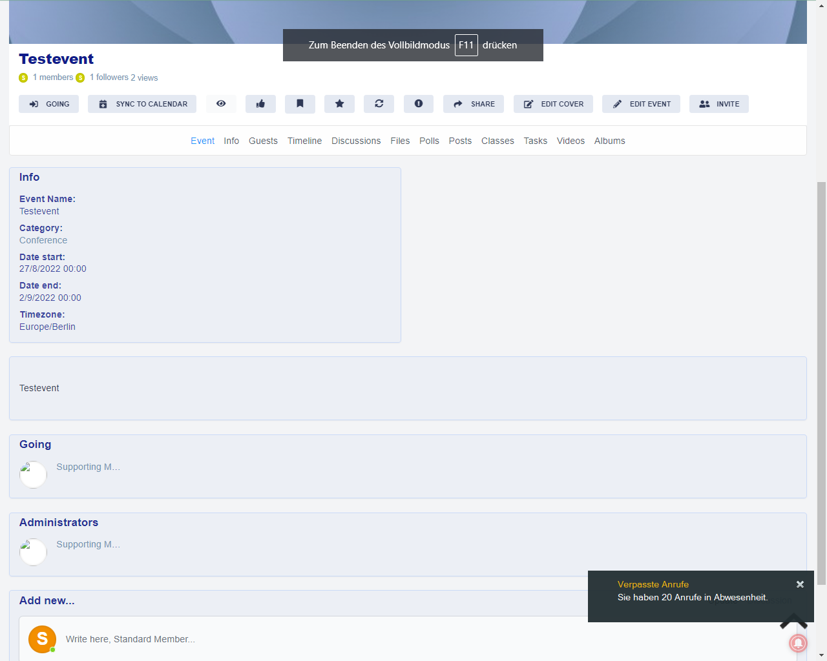Click the red notification bell icon

(x=798, y=643)
